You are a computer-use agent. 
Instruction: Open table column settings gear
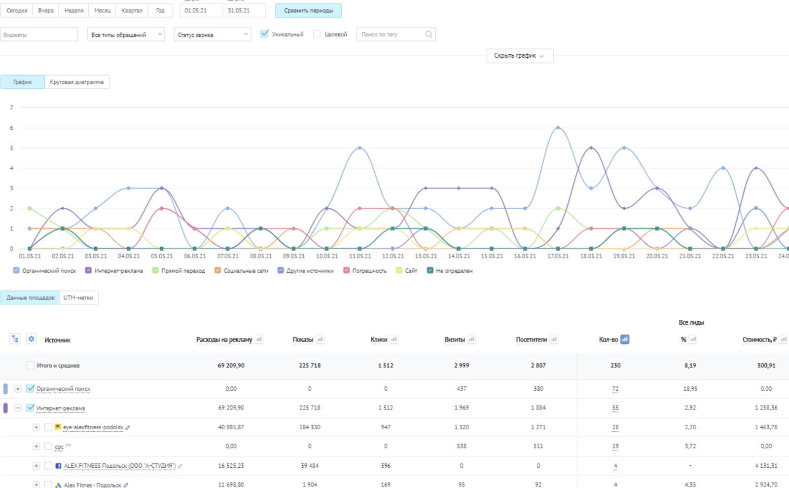coord(32,339)
